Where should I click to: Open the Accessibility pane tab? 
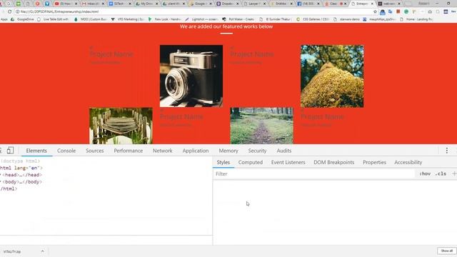pyautogui.click(x=408, y=162)
